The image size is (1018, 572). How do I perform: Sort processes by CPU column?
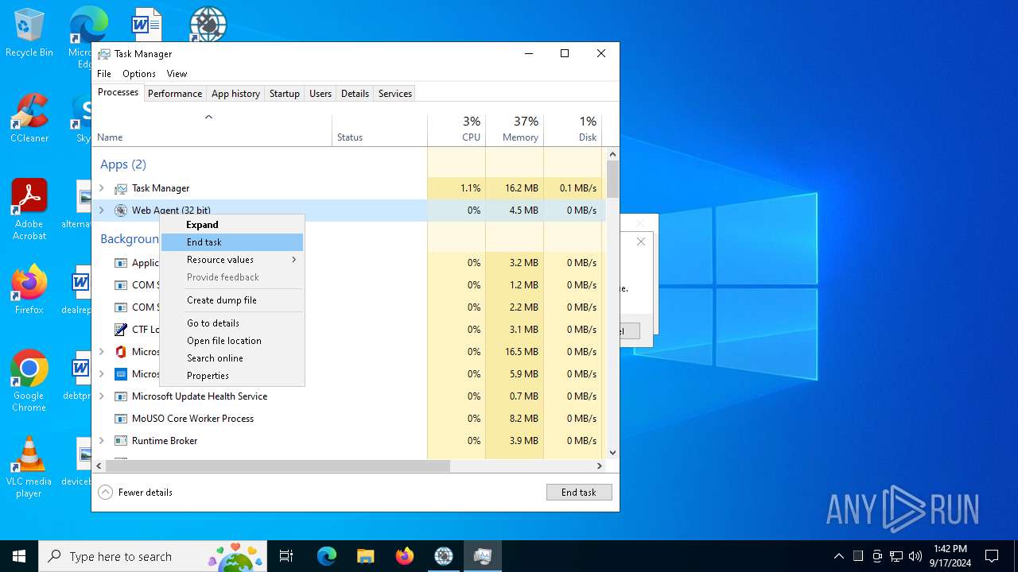click(457, 130)
